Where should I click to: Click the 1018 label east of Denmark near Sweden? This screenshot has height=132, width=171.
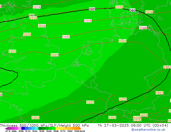pyautogui.click(x=149, y=12)
